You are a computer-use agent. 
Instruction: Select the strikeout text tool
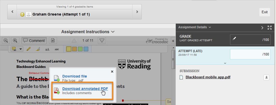pos(57,50)
